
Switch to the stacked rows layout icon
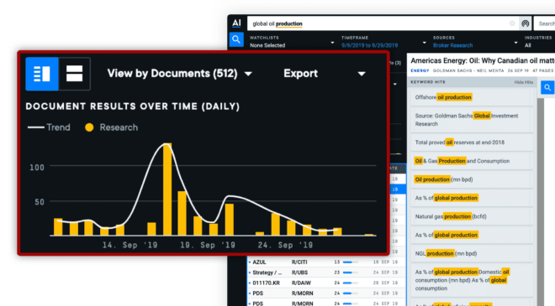coord(74,74)
